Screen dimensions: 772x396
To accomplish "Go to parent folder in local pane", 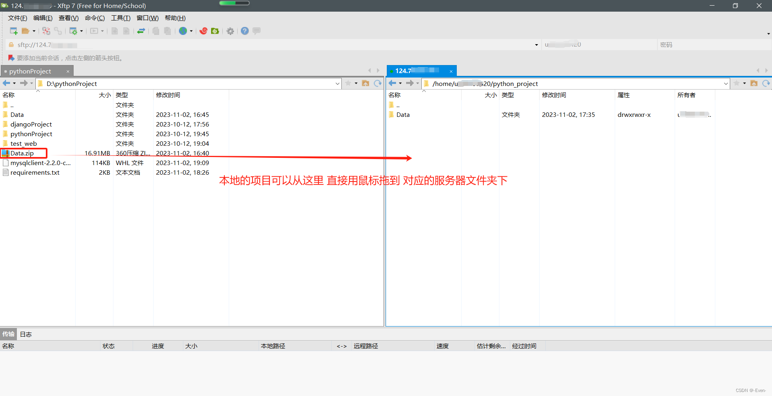I will (x=12, y=105).
